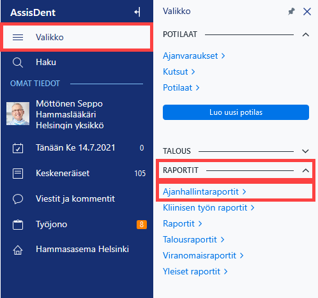Click the Hammaslääkäri title text
The width and height of the screenshot is (318, 298).
pos(66,114)
